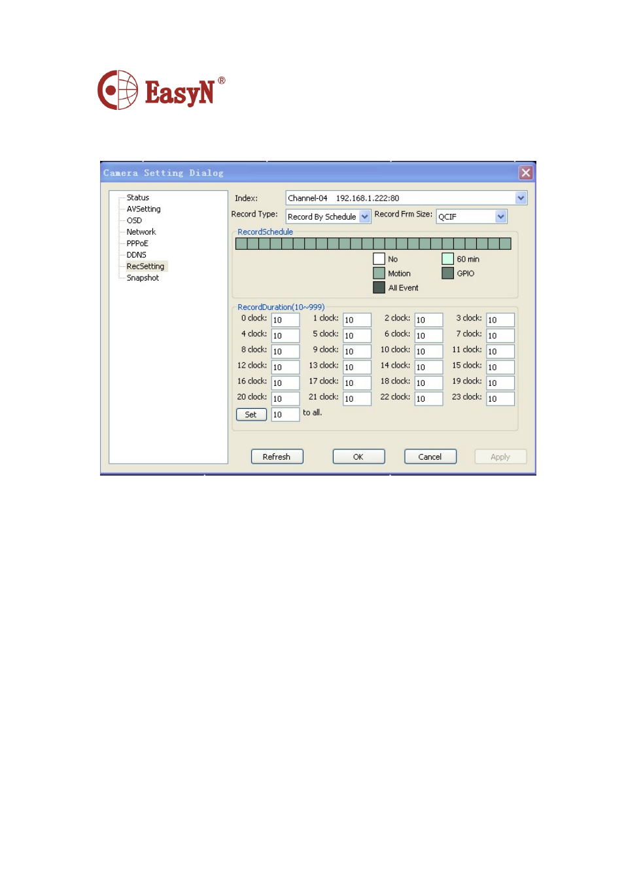Viewport: 624px width, 883px height.
Task: Click the 21 clock duration field
Action: tap(357, 398)
